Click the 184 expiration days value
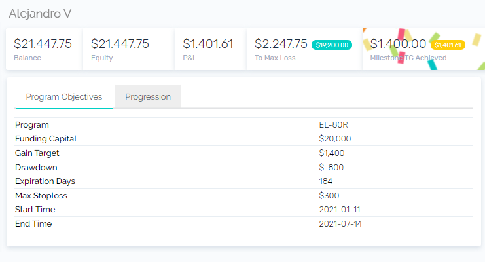The height and width of the screenshot is (262, 485). pos(326,181)
